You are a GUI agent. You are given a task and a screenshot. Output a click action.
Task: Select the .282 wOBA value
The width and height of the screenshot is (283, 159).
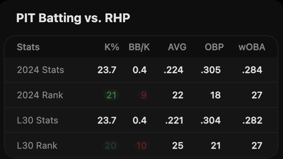pyautogui.click(x=252, y=120)
